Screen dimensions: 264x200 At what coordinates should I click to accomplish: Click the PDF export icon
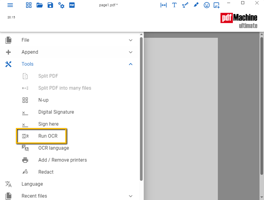click(72, 5)
